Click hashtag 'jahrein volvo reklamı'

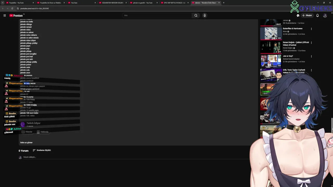tap(29, 35)
